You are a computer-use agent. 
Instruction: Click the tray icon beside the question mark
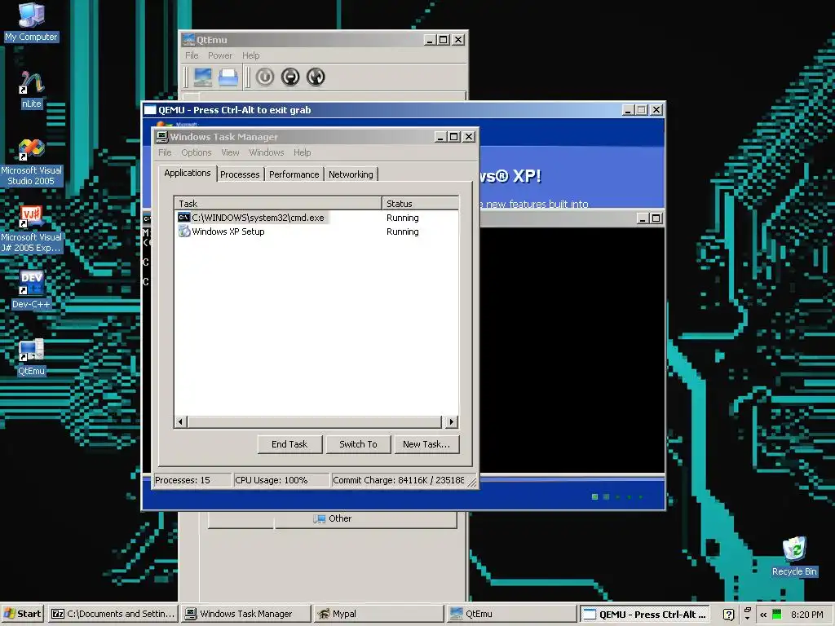(x=747, y=614)
